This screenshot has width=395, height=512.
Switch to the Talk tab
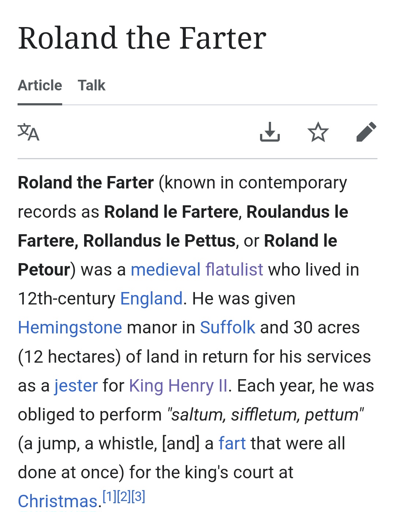[91, 85]
